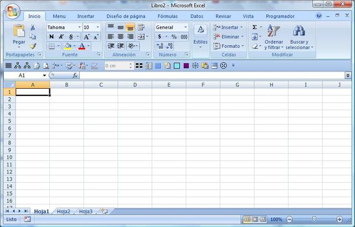Decrease font size with small A icon
Viewport: 355px width, 227px height.
tap(96, 37)
